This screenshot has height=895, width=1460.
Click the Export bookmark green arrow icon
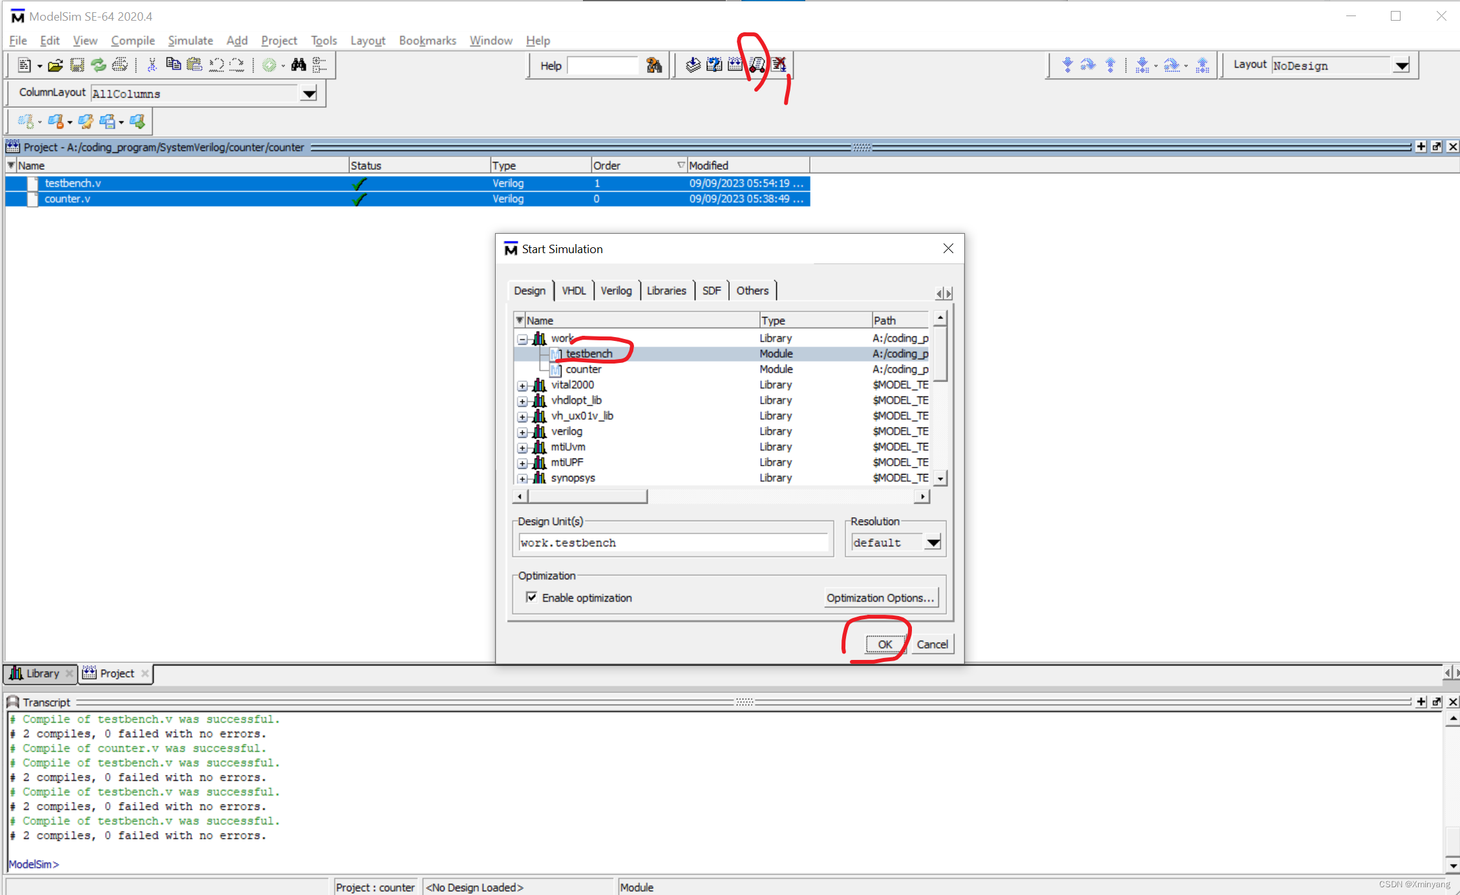tap(137, 121)
